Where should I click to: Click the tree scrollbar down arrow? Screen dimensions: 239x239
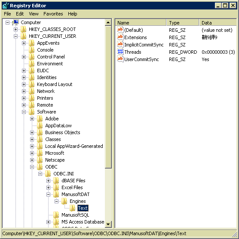click(x=108, y=224)
